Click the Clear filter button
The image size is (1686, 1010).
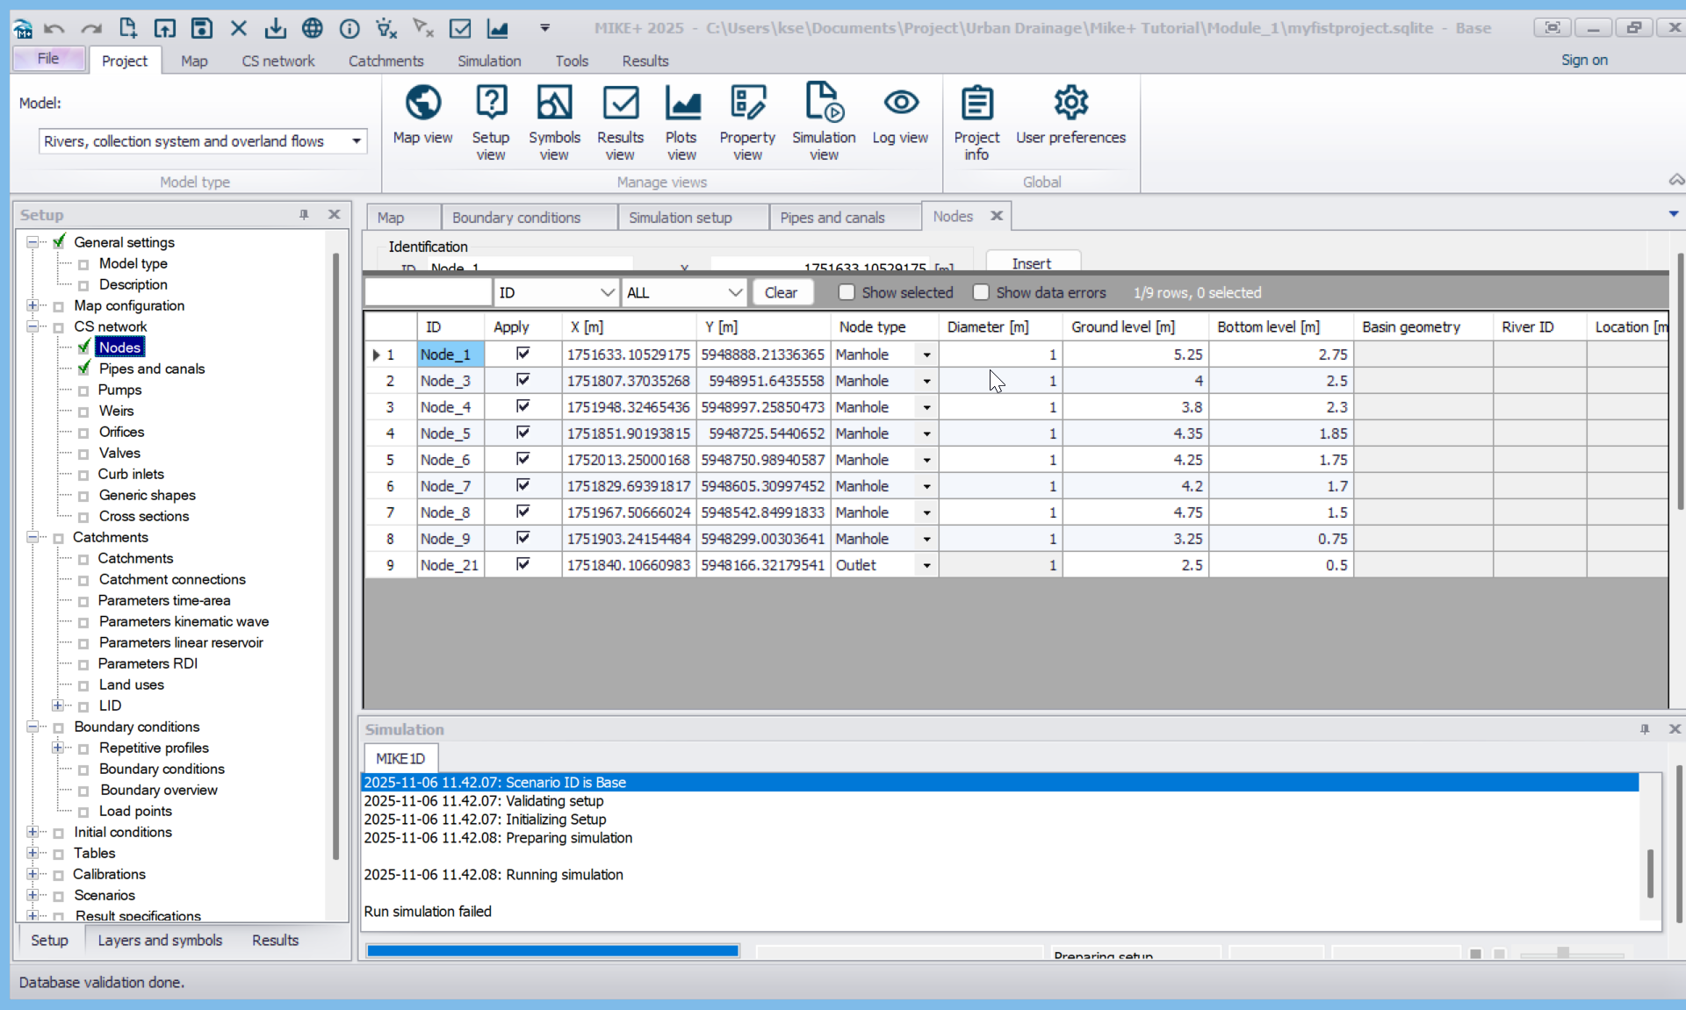780,292
